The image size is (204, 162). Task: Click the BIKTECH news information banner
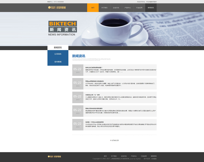[63, 28]
